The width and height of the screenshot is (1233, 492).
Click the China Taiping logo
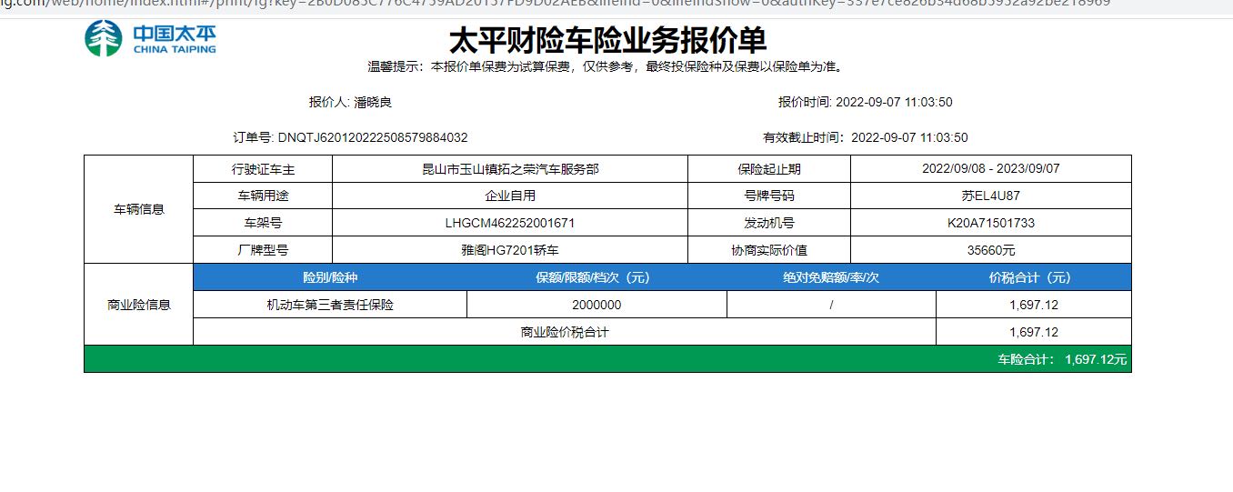tap(150, 38)
